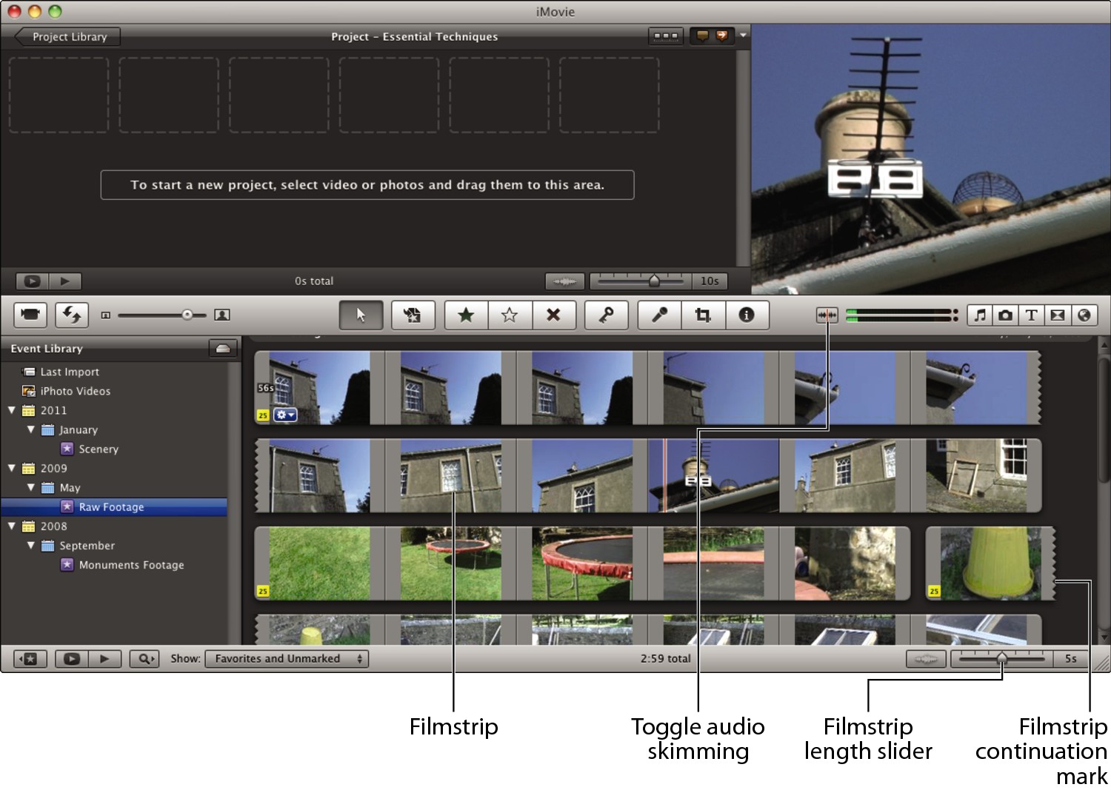Open the photo browser camera icon
Screen dimensions: 1111x790
point(1005,315)
